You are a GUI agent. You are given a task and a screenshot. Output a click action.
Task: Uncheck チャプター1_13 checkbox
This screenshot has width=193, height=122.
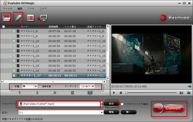pyautogui.click(x=14, y=56)
